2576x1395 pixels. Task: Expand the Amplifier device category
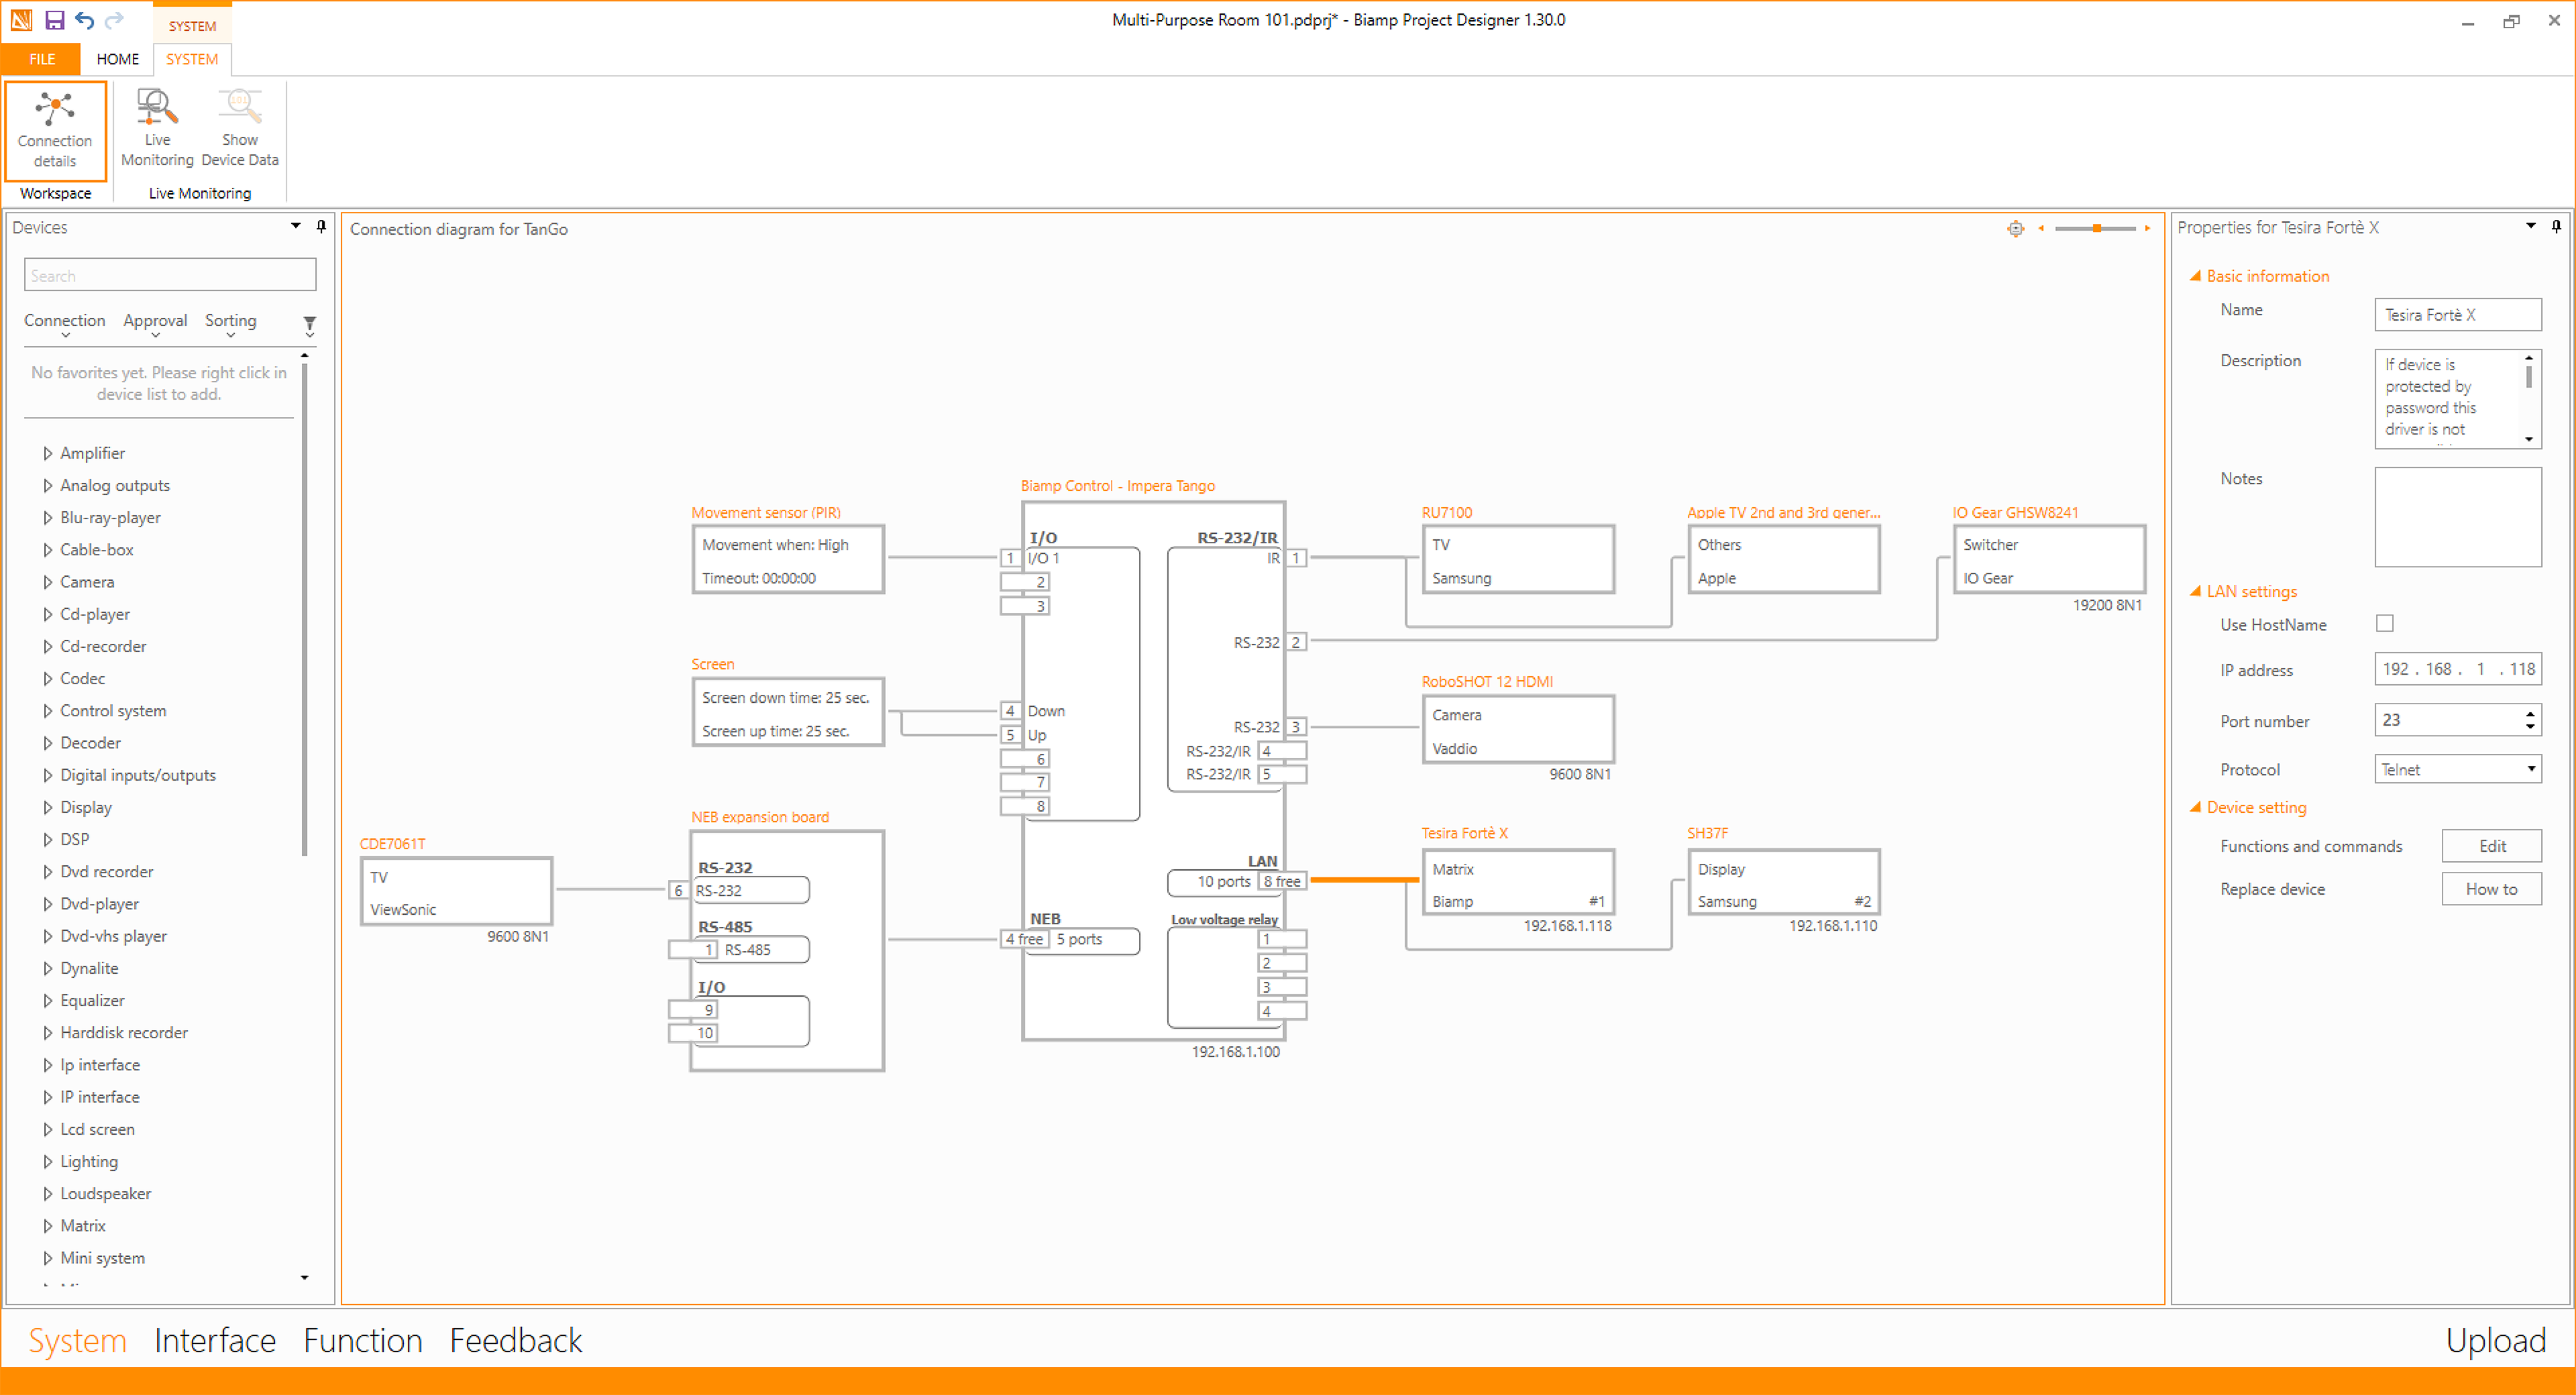tap(47, 453)
